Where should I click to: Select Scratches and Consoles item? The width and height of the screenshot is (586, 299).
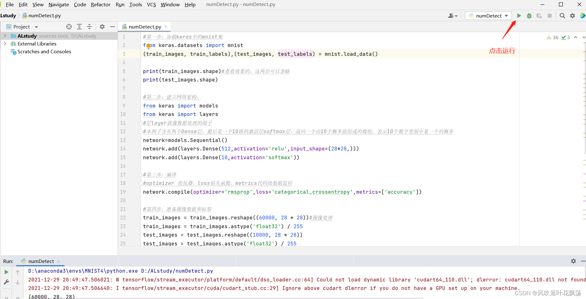[x=44, y=51]
